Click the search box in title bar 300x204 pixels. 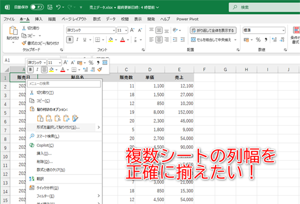[x=264, y=7]
